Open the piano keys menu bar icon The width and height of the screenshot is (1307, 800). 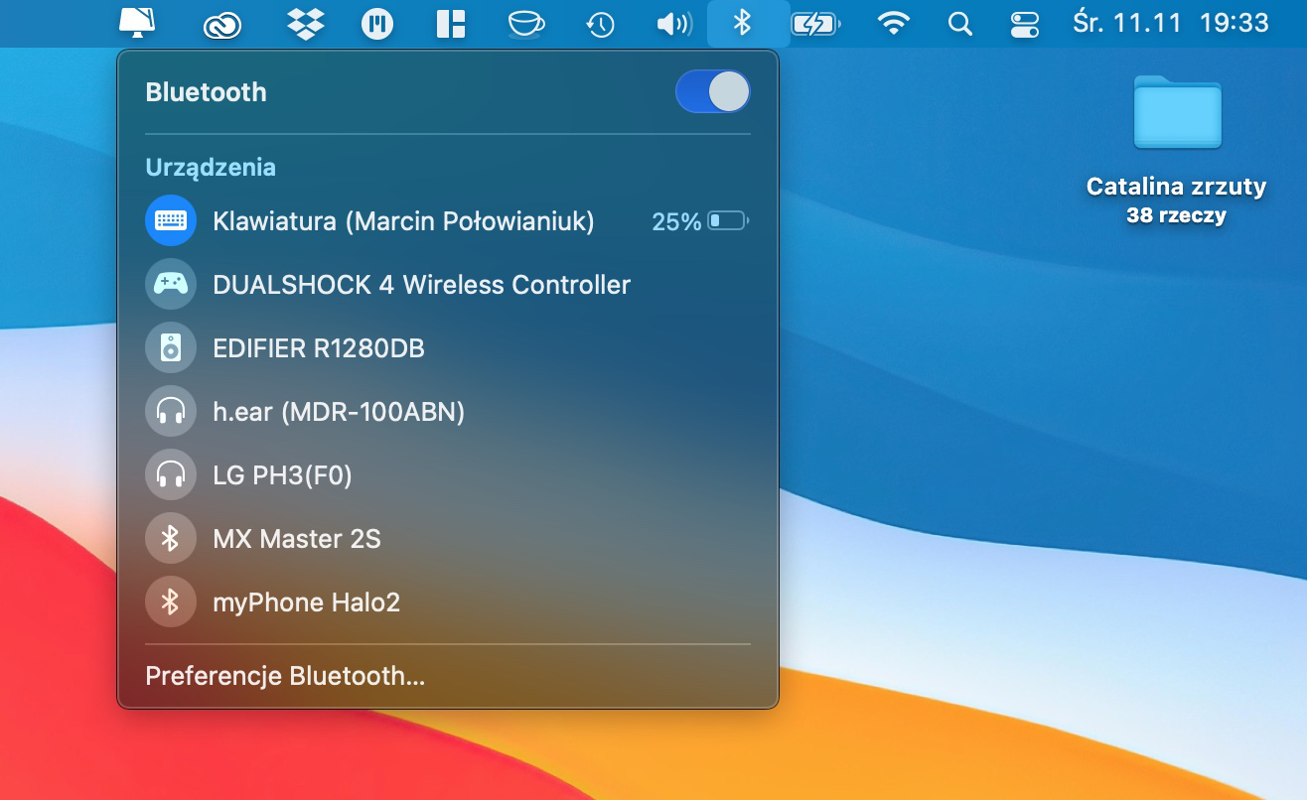377,24
